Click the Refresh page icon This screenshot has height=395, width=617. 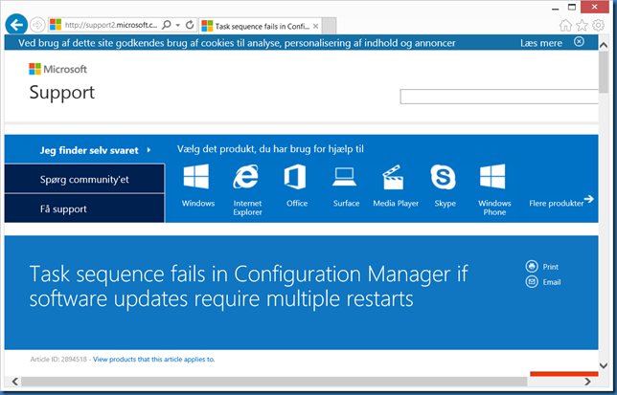click(190, 24)
